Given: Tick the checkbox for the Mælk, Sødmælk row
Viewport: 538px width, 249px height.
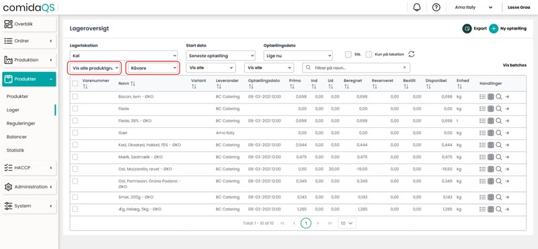Looking at the screenshot, I should tap(75, 157).
